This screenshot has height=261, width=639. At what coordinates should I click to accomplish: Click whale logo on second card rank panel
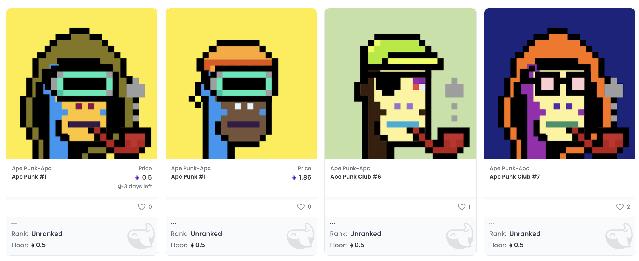(x=300, y=236)
